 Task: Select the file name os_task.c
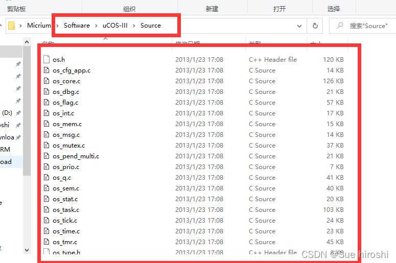tap(66, 210)
